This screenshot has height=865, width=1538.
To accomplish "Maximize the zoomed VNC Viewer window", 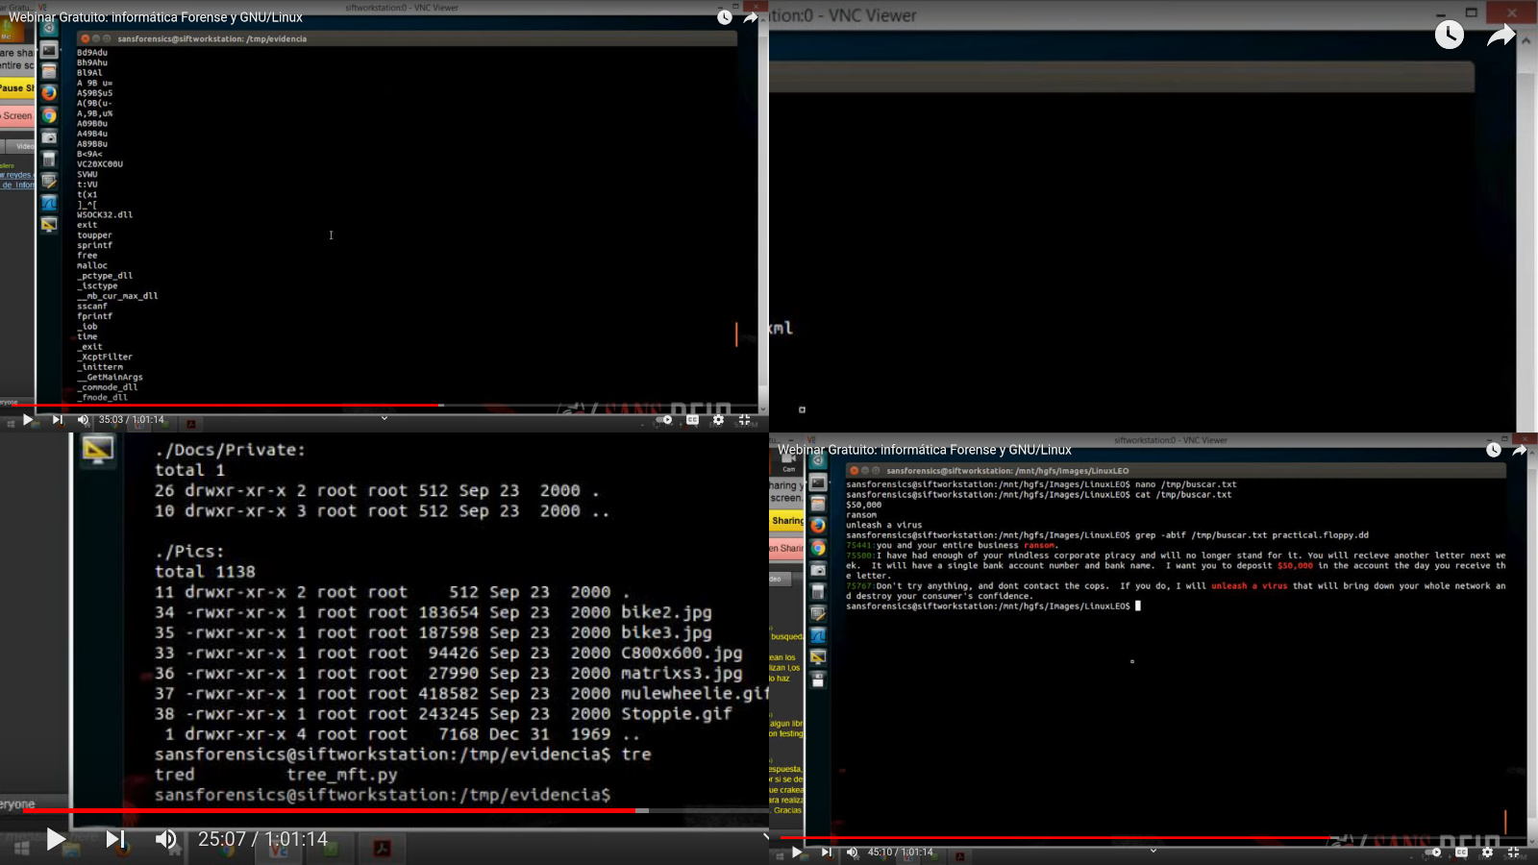I will 1471,12.
